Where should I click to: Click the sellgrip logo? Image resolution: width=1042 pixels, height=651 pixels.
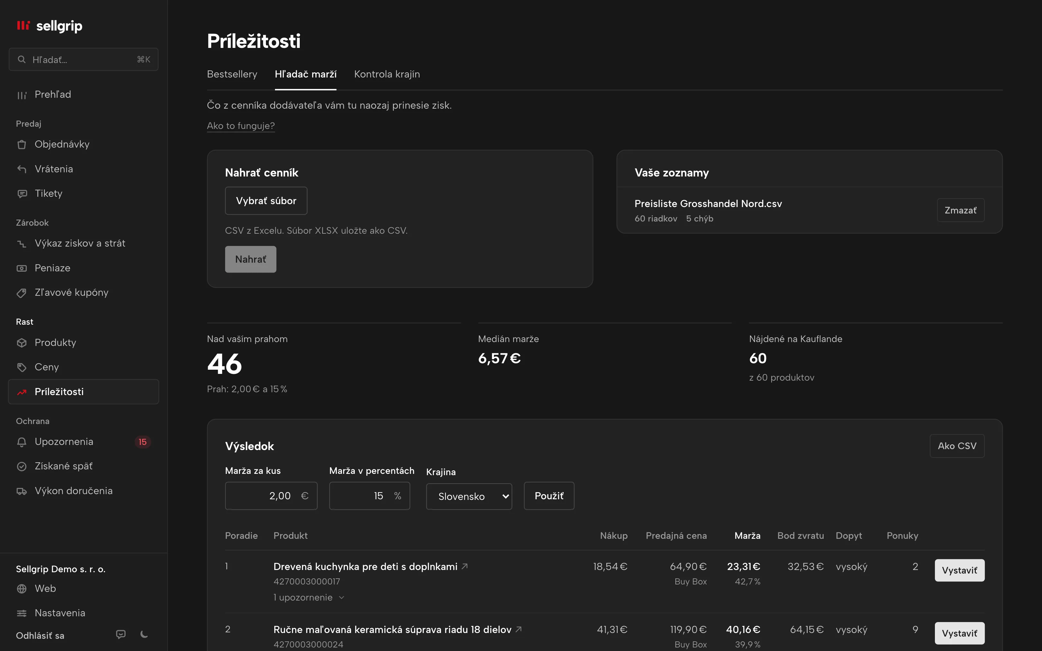pos(49,26)
